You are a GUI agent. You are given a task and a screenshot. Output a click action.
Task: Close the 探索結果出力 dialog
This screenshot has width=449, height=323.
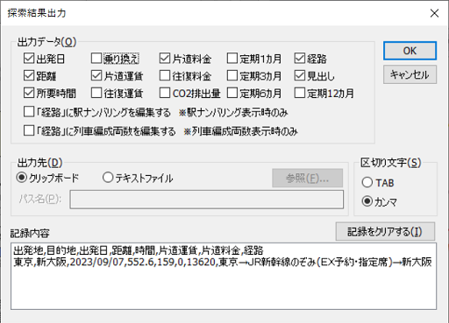tap(434, 13)
